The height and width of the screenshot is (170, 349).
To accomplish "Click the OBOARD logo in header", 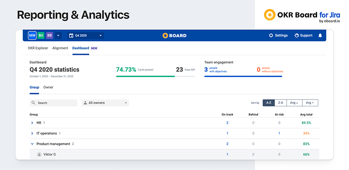I will [174, 36].
